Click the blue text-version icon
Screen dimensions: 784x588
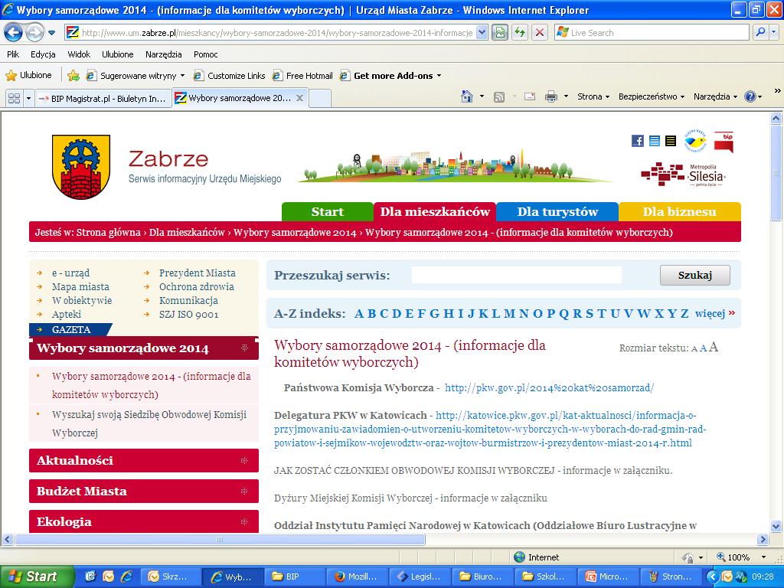click(x=654, y=141)
